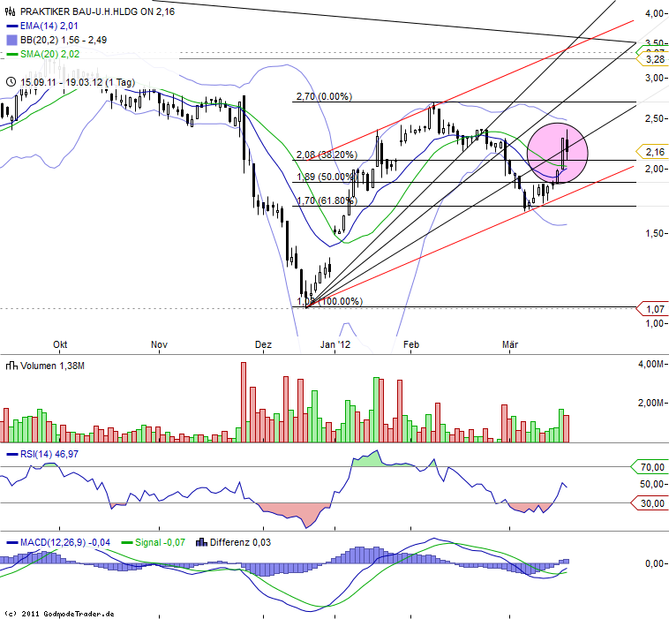Click the Mär month label on time axis

510,344
